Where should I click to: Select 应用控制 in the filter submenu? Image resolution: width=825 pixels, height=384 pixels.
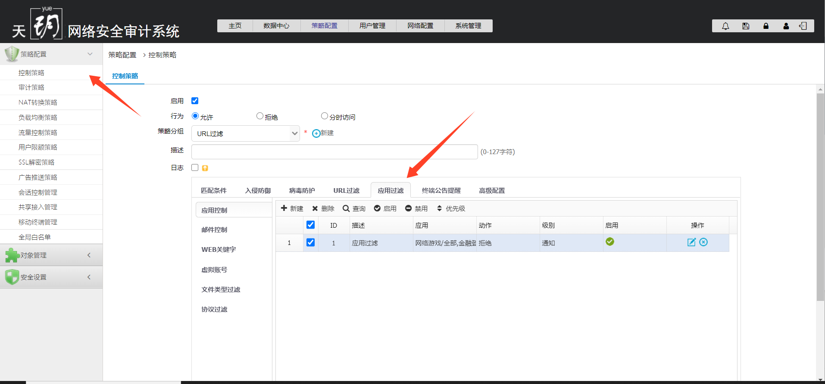(234, 210)
